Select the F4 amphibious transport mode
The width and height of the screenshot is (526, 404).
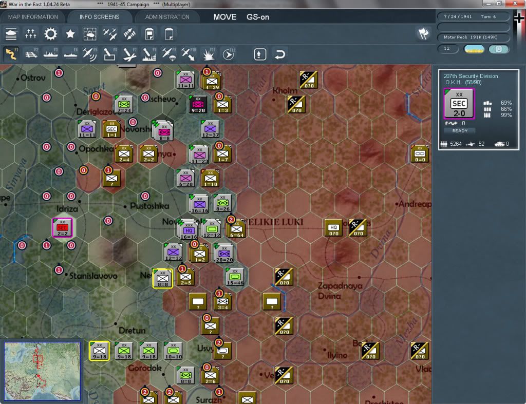coord(70,54)
